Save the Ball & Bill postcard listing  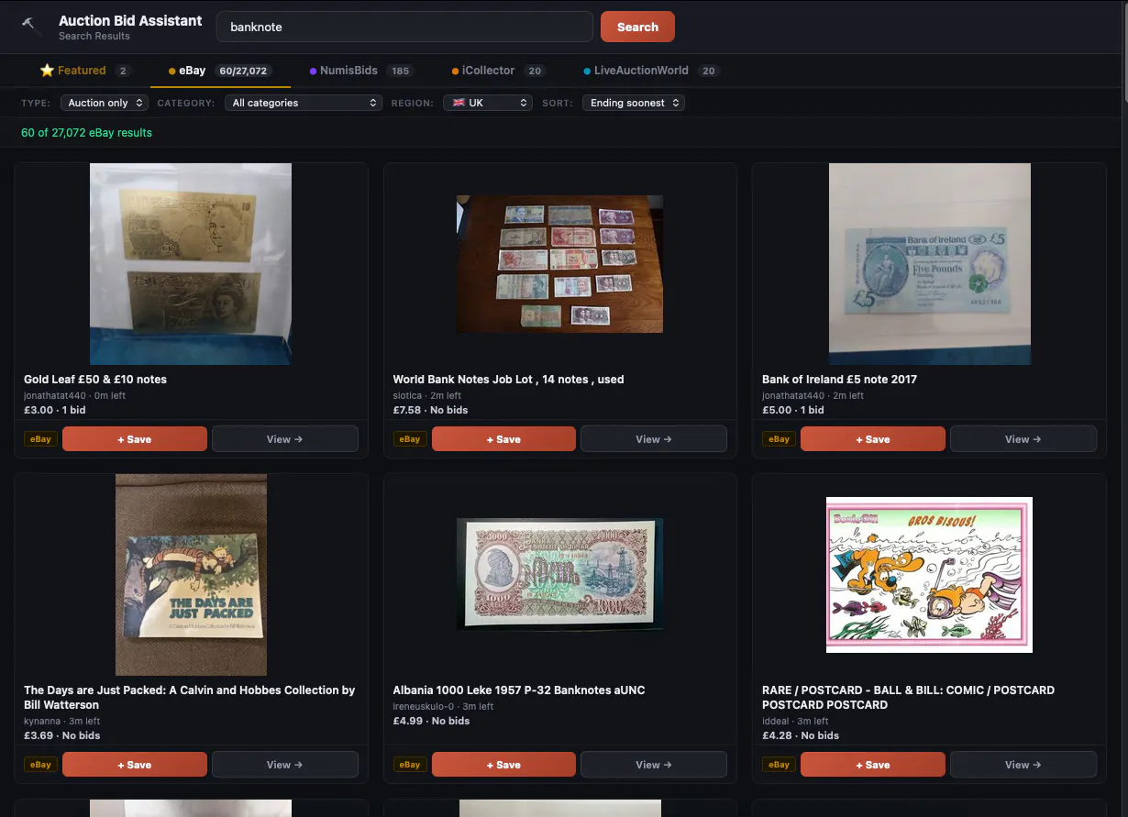point(873,765)
